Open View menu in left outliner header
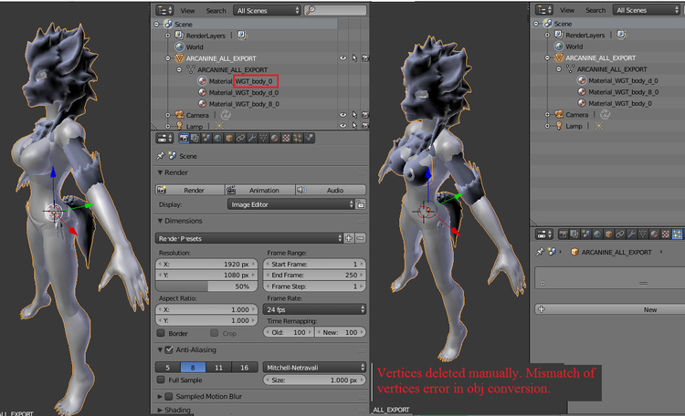This screenshot has height=416, width=685. coord(187,10)
